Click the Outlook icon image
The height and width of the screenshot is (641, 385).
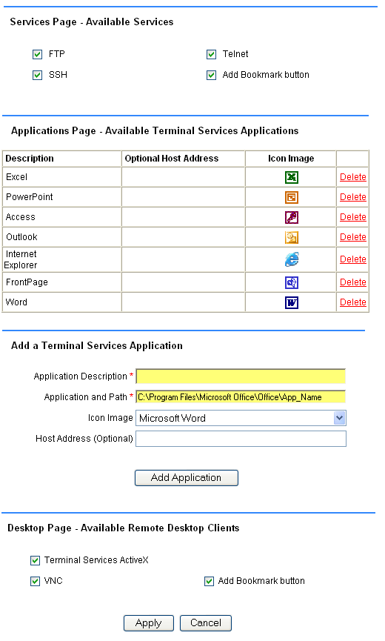(292, 237)
